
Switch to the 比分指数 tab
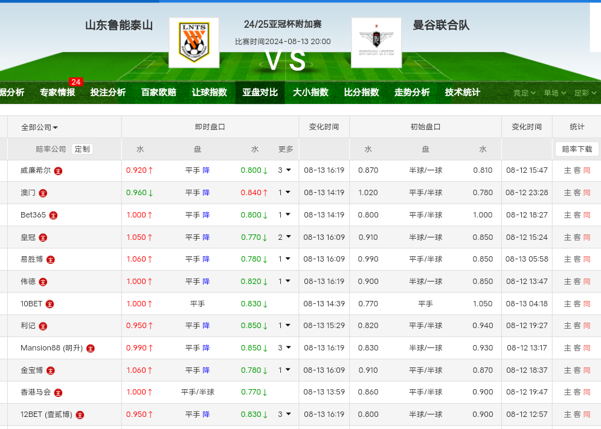[361, 92]
